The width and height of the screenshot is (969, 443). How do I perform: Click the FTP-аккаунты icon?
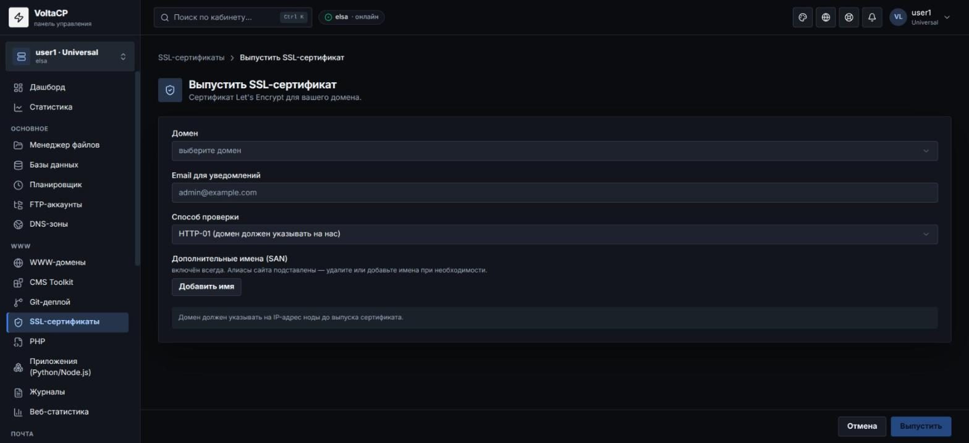pos(19,205)
